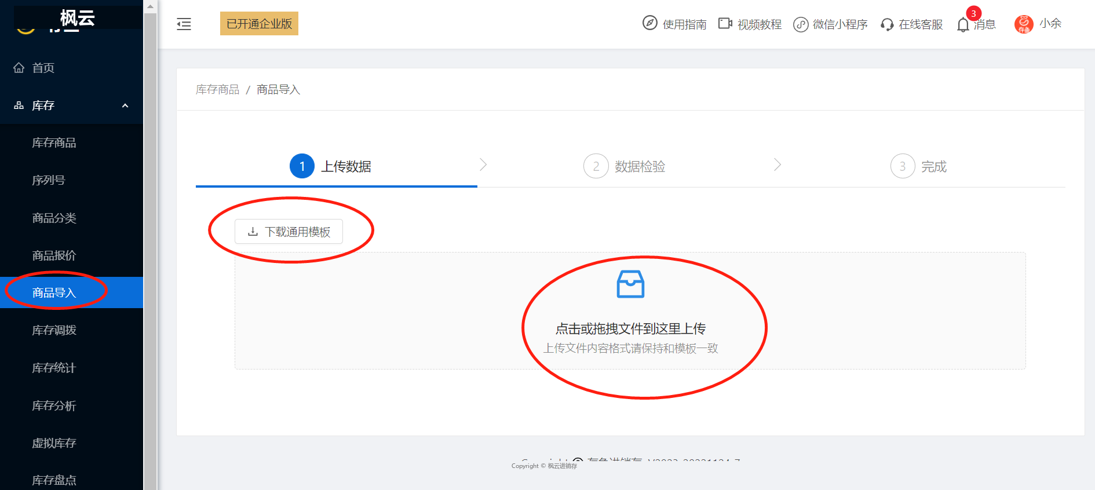
Task: Open notifications via the bell icon
Action: (963, 25)
